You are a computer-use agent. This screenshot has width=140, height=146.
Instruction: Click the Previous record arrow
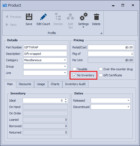[7, 17]
